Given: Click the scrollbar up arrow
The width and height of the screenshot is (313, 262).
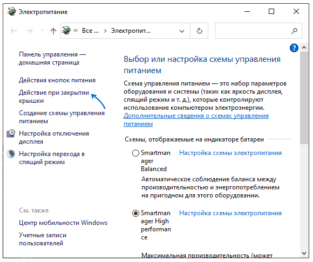Looking at the screenshot, I should click(x=304, y=47).
